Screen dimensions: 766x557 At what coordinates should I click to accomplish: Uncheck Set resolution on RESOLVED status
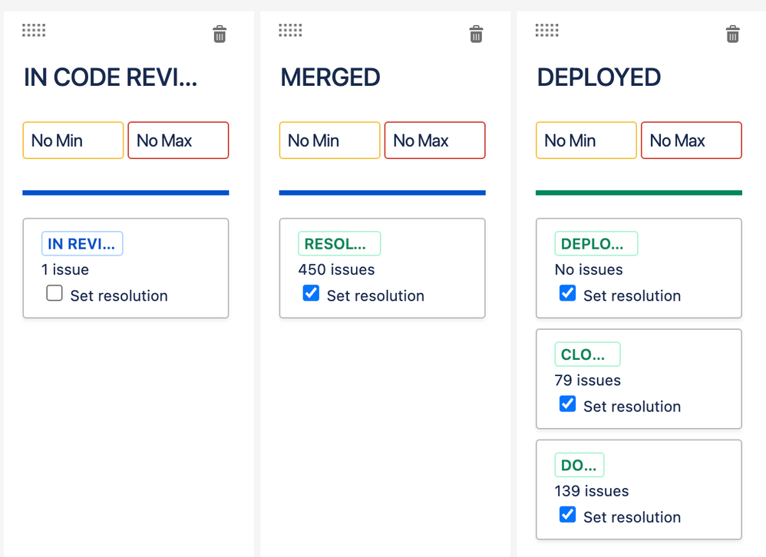(x=311, y=293)
